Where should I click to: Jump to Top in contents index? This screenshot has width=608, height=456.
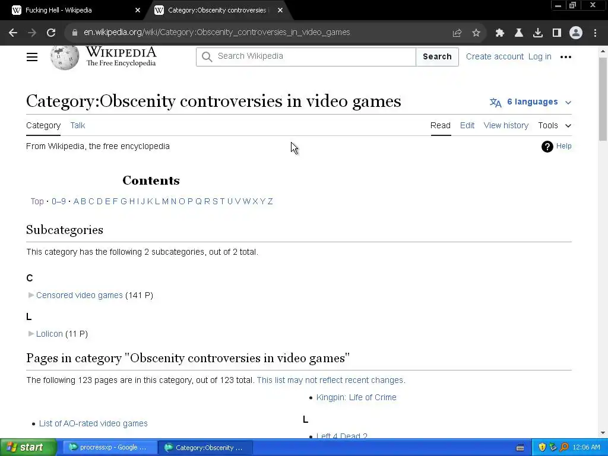click(37, 202)
